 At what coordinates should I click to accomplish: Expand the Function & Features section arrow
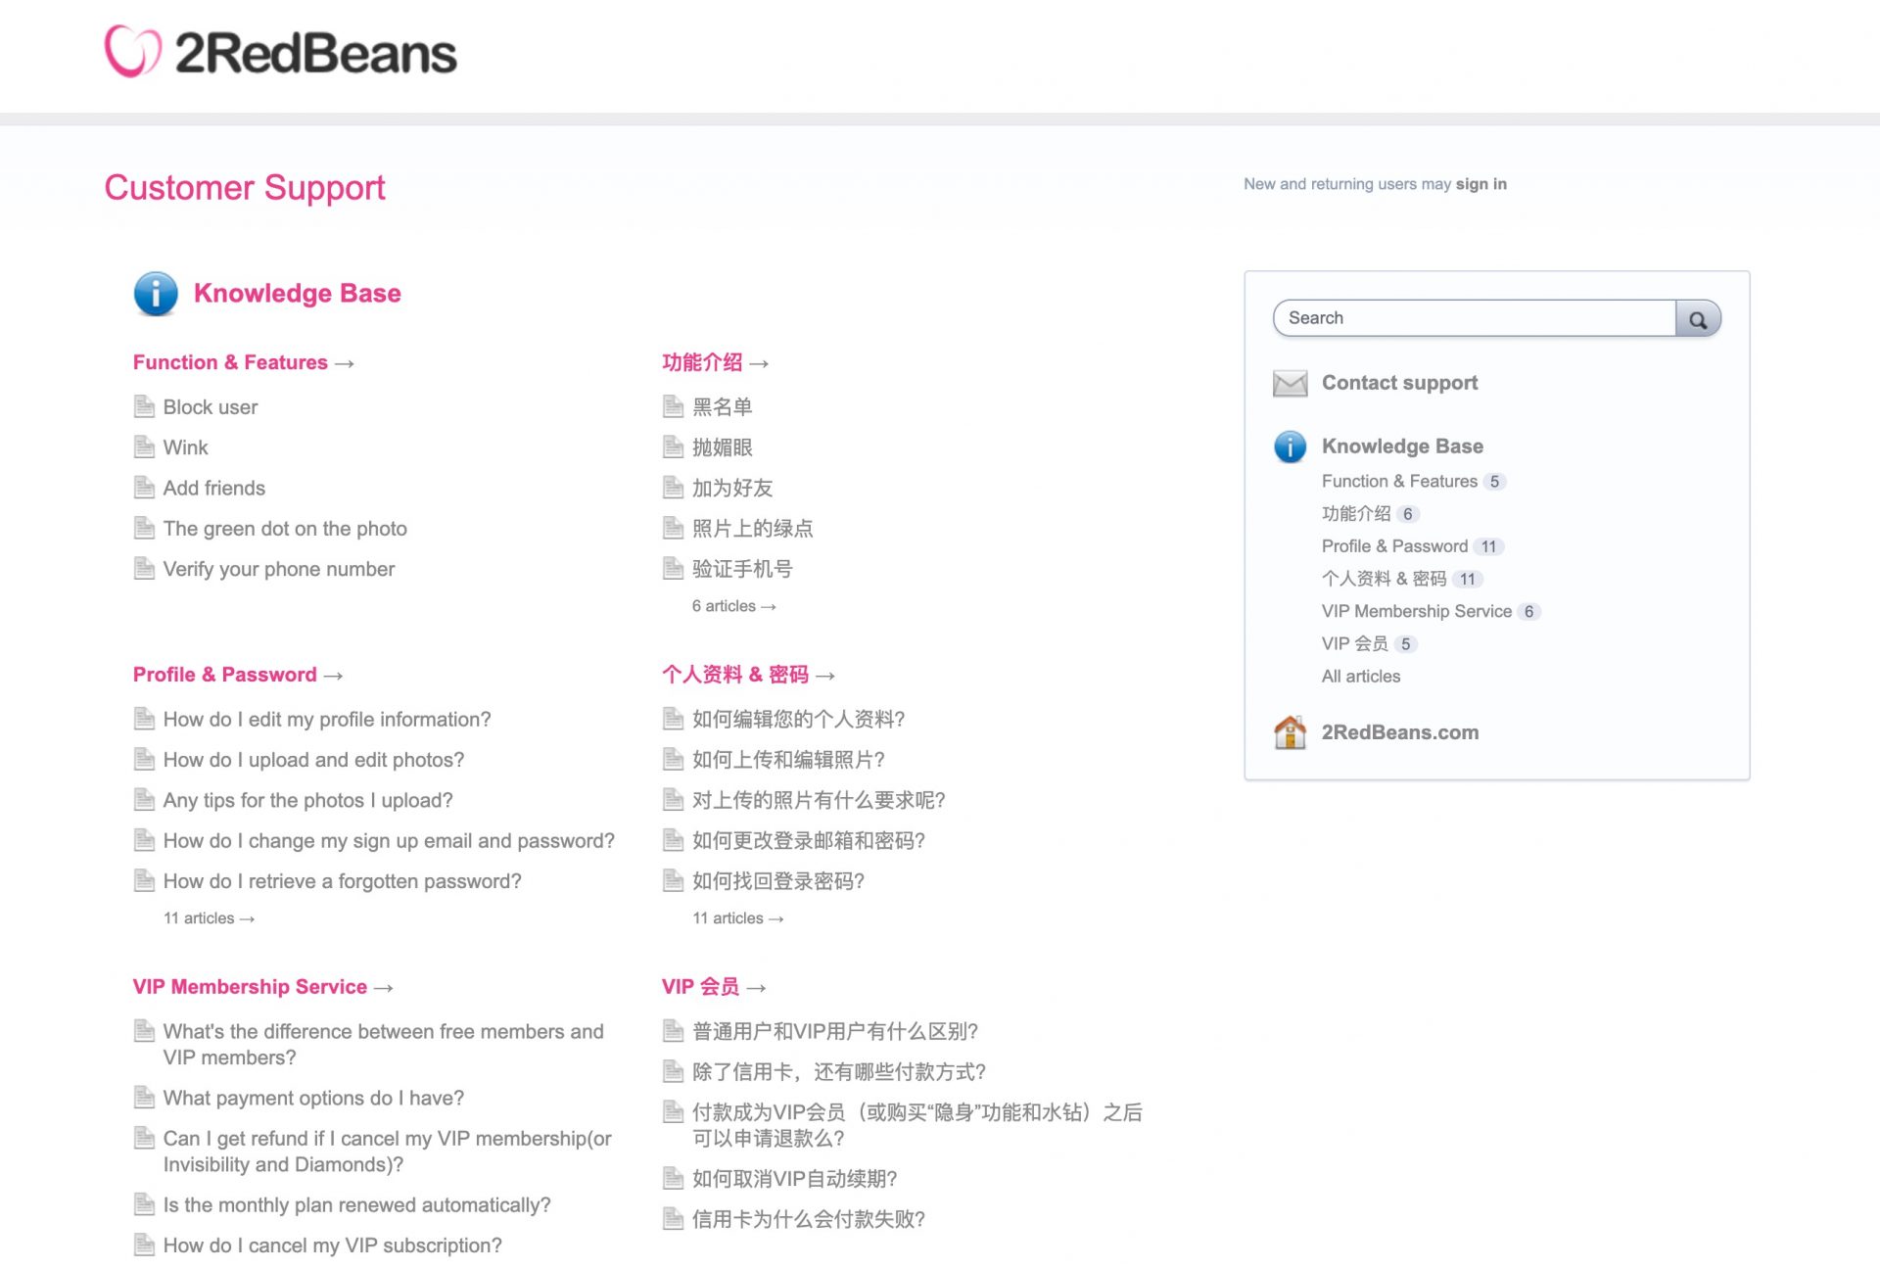(345, 362)
